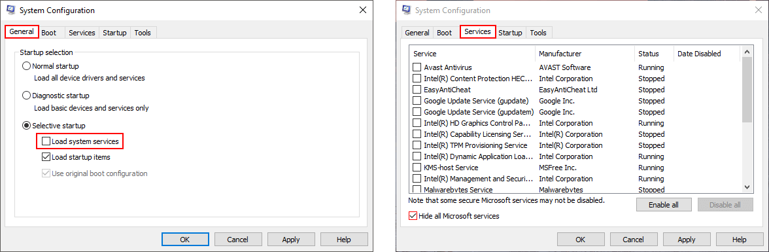
Task: Click System Configuration icon in right window title
Action: tap(406, 10)
